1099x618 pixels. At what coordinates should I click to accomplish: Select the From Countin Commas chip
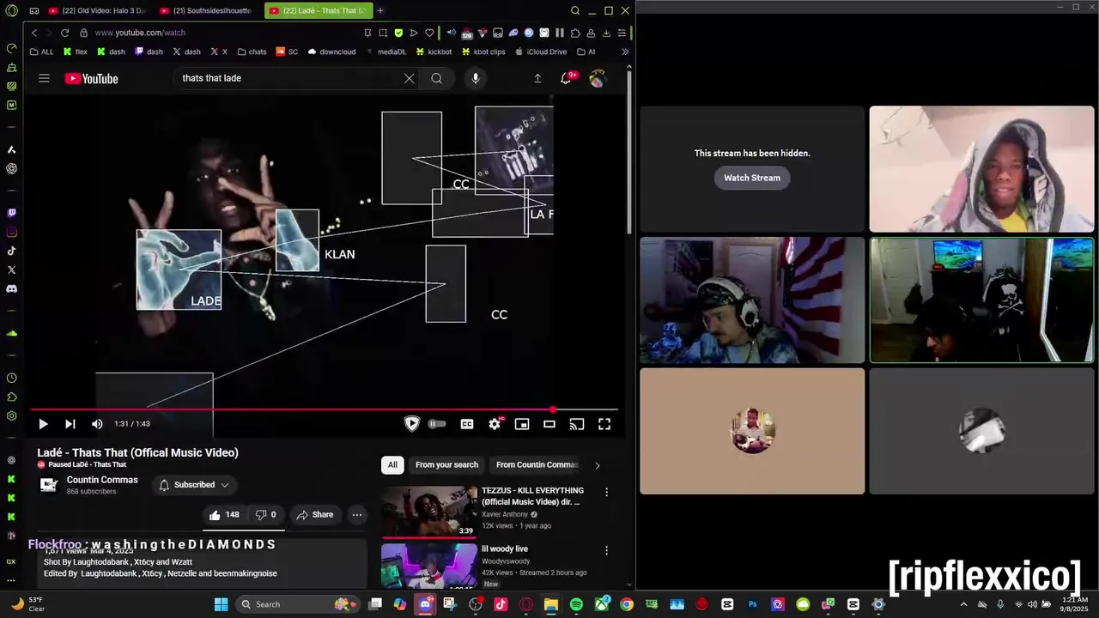[x=537, y=464]
